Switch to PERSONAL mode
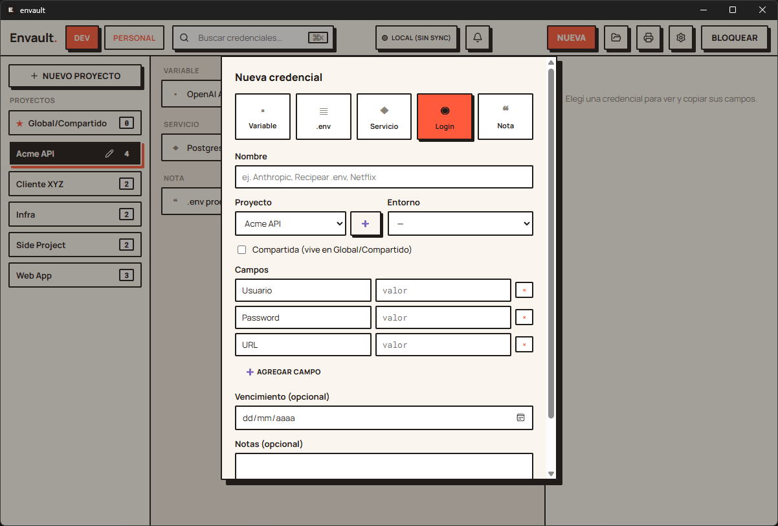The width and height of the screenshot is (778, 526). click(x=134, y=38)
